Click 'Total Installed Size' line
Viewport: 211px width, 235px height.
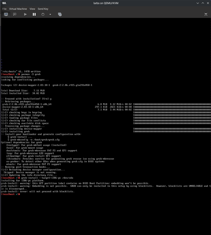(23, 93)
